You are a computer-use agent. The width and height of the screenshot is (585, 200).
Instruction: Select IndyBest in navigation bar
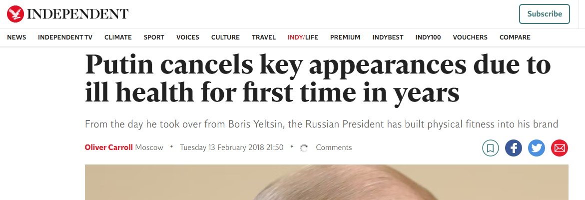388,37
